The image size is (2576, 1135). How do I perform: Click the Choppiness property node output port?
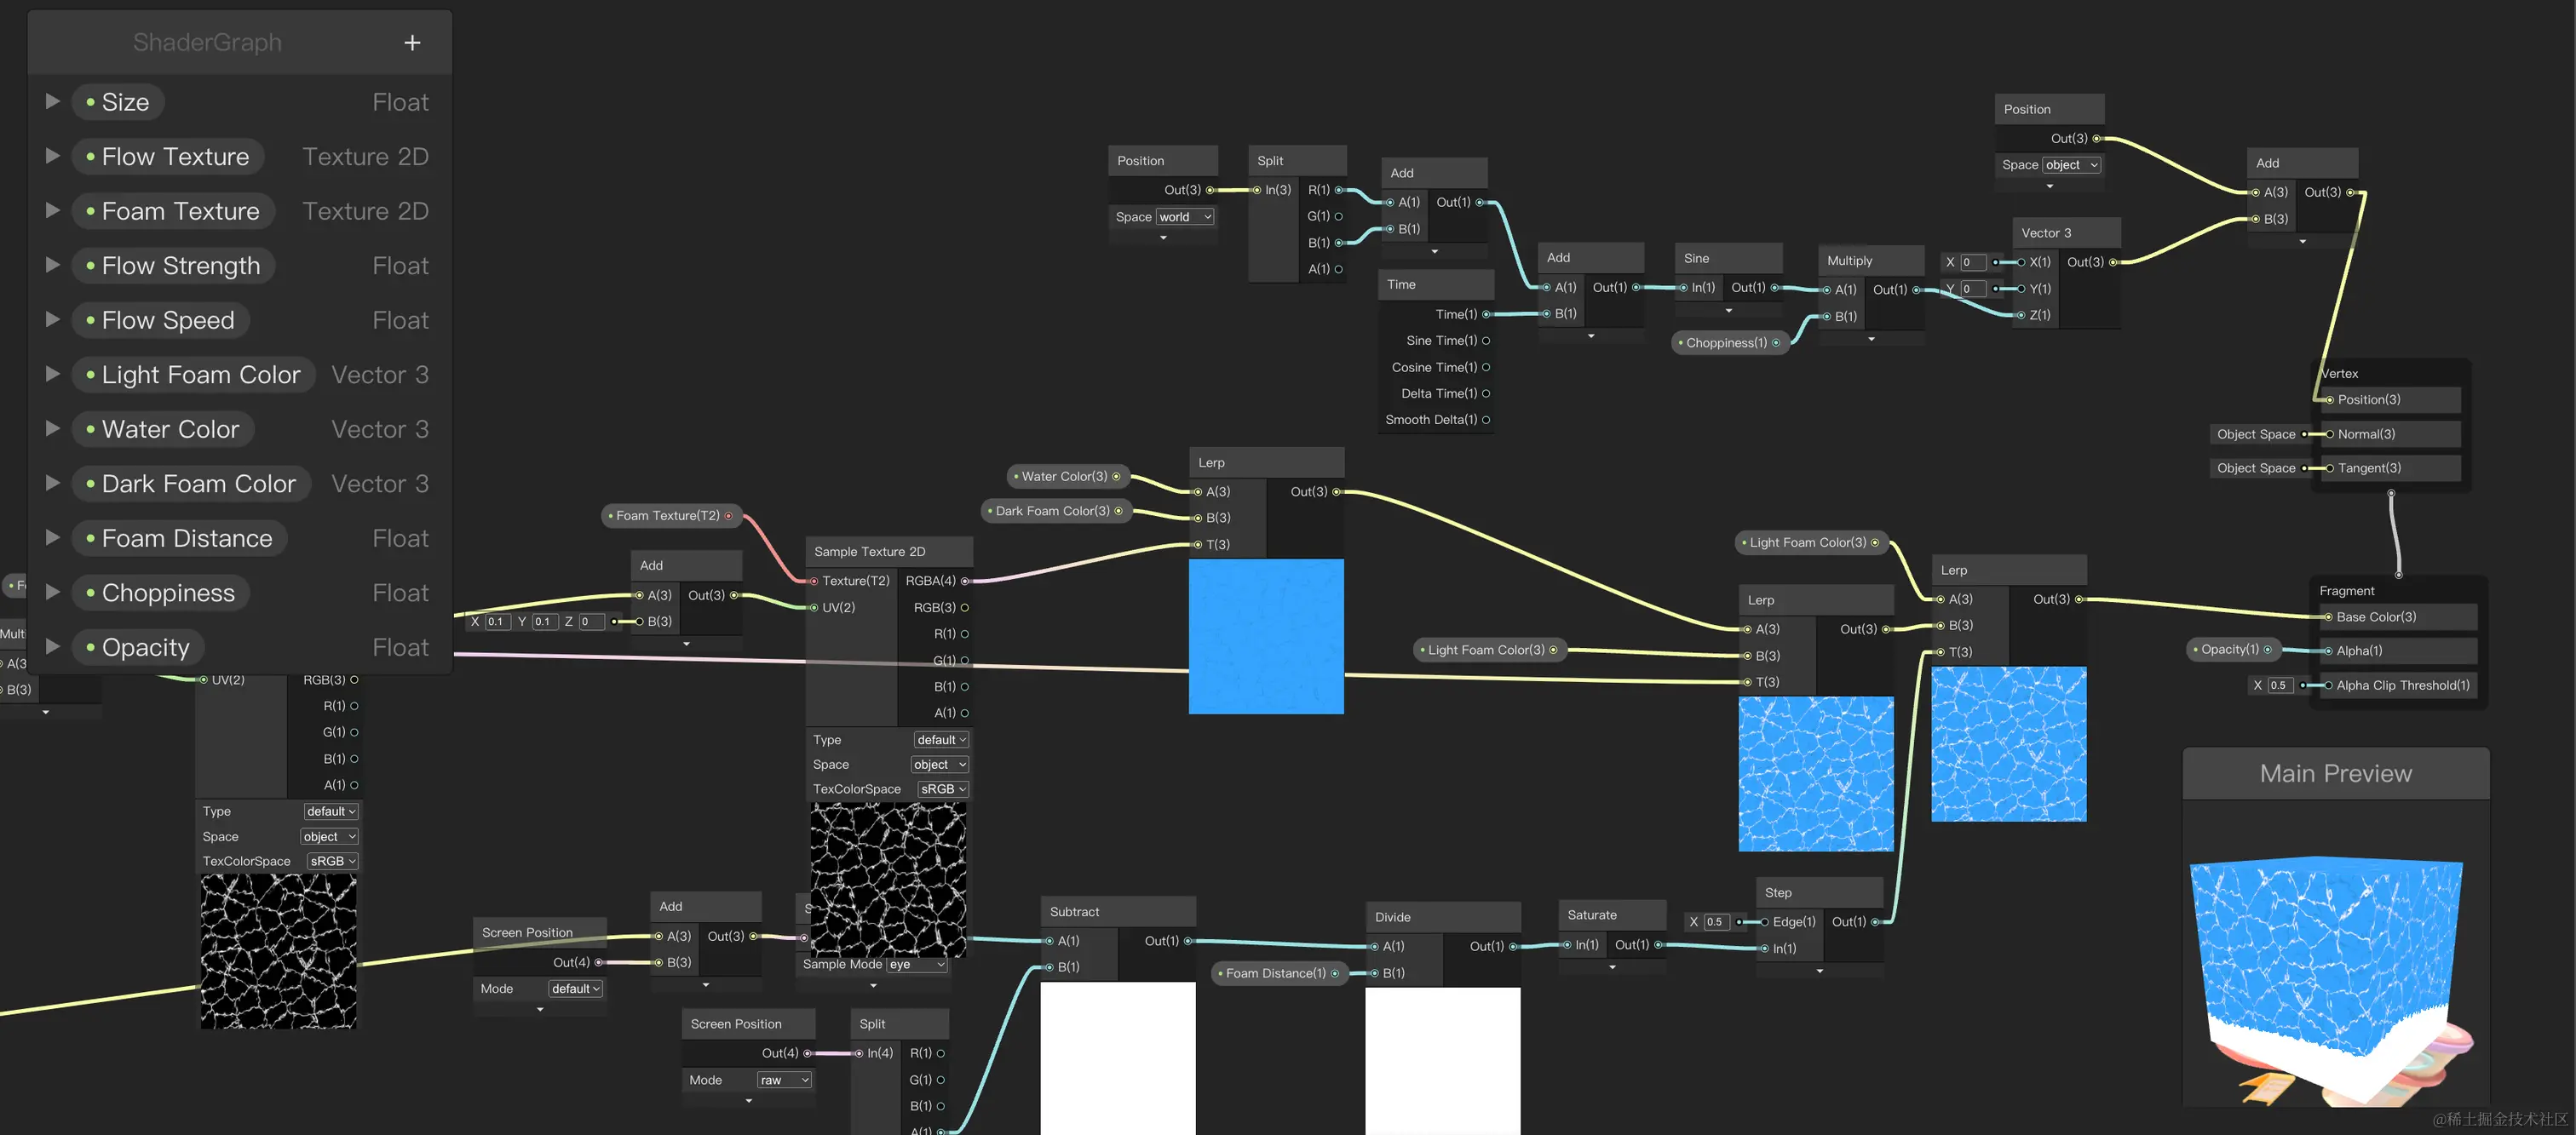tap(1776, 342)
